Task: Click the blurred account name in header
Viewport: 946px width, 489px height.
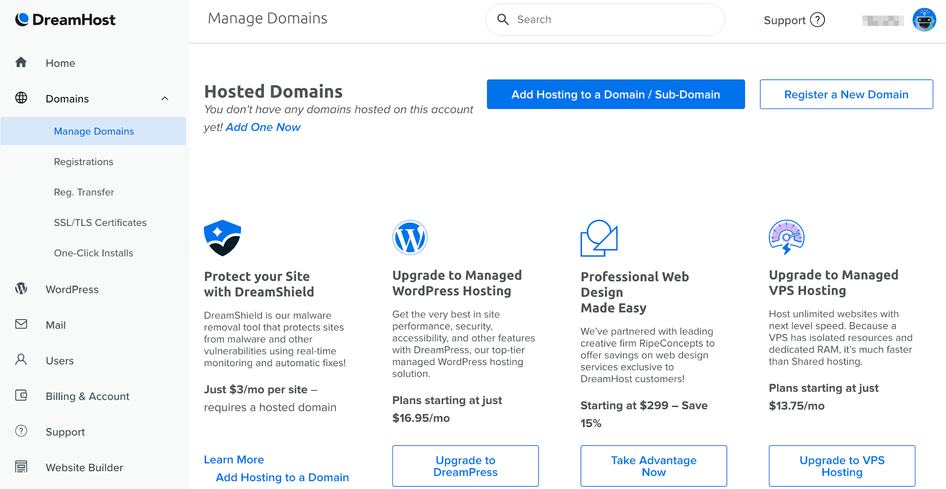Action: (x=883, y=20)
